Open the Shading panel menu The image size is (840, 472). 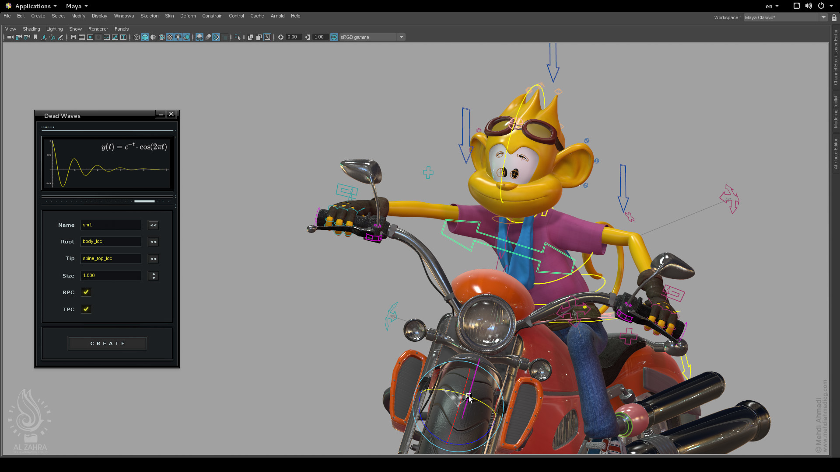[x=31, y=29]
